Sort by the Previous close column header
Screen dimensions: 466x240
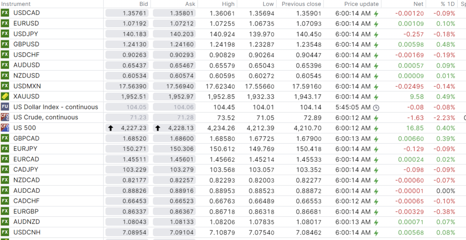click(301, 4)
